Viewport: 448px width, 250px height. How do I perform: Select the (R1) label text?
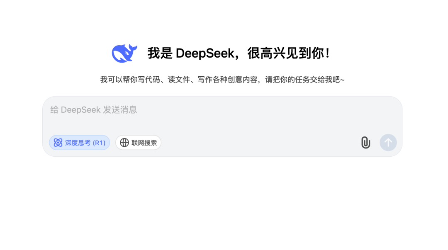coord(99,143)
